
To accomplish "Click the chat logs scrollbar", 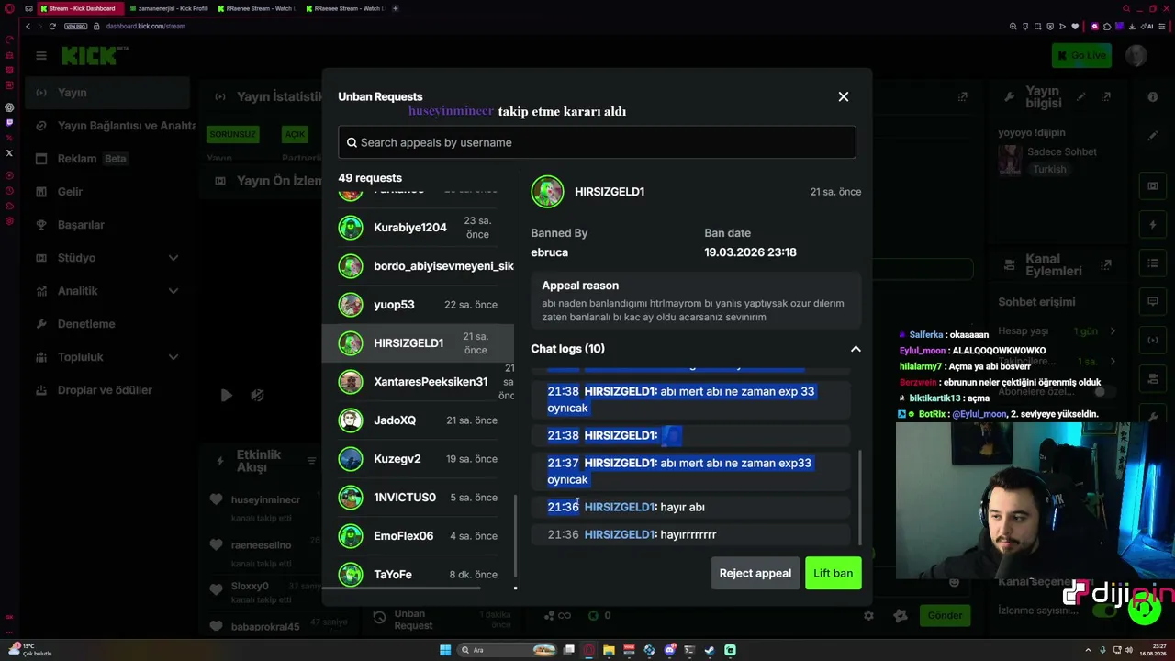I will tap(860, 496).
